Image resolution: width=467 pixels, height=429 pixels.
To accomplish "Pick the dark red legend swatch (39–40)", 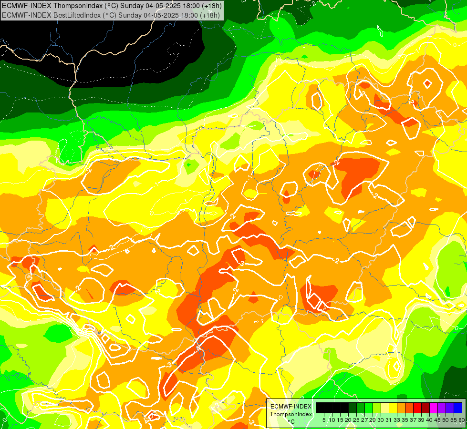I will 425,408.
